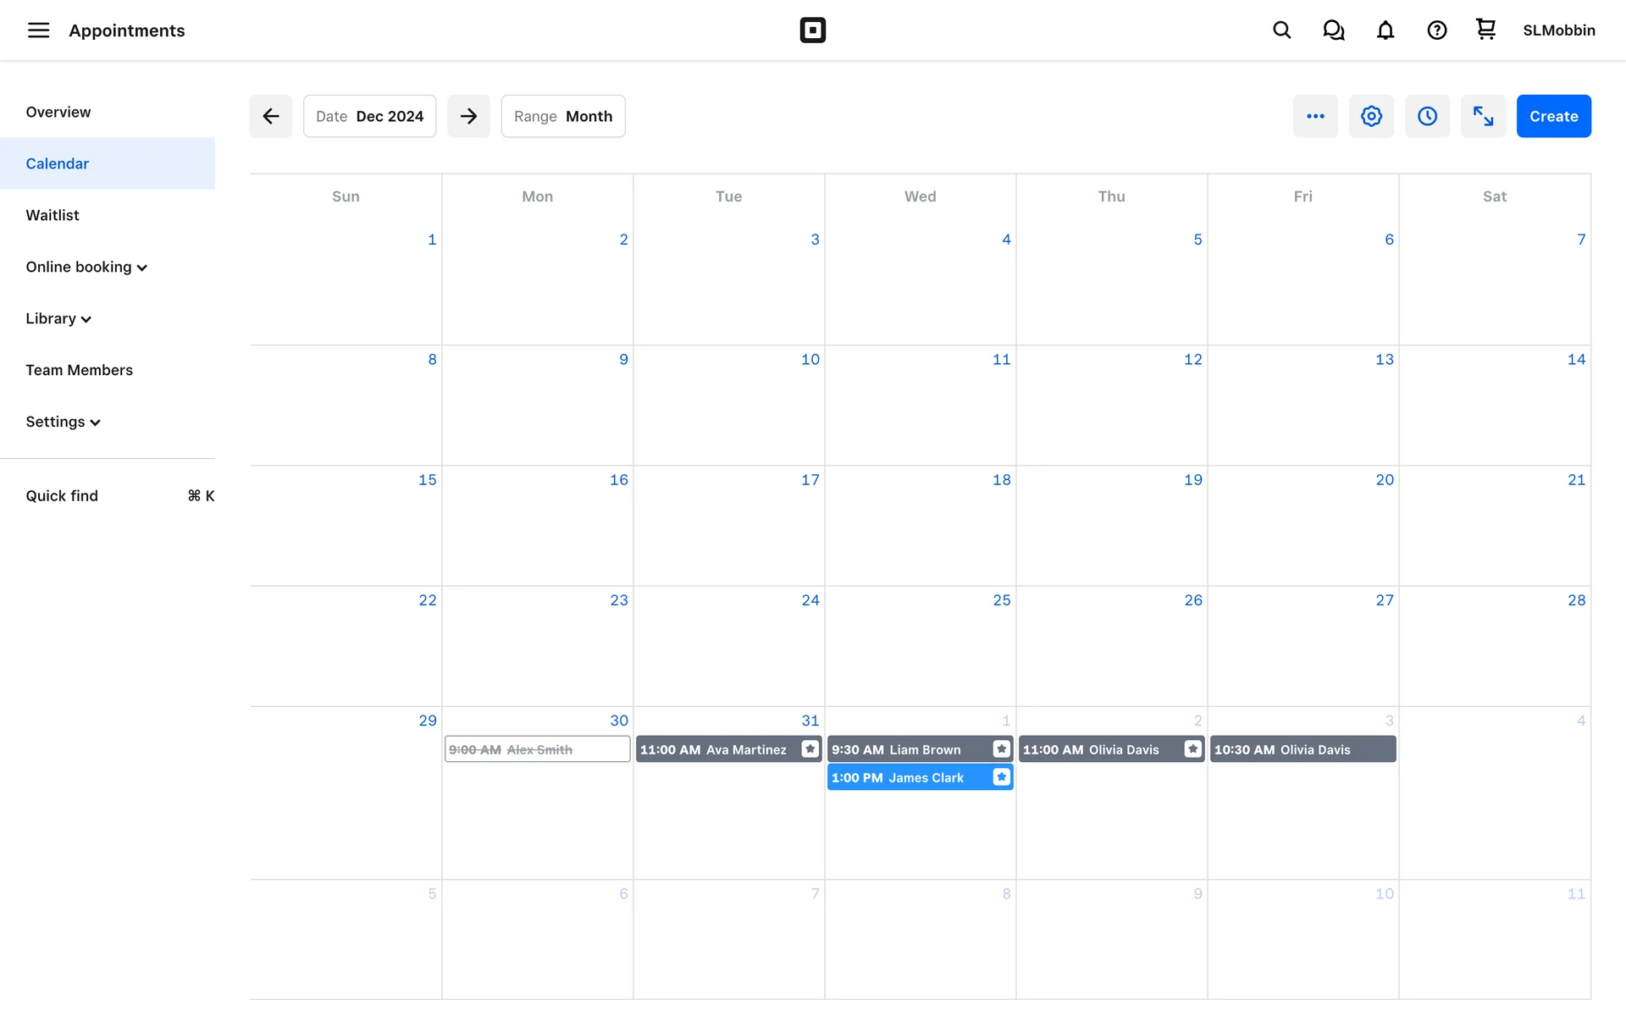Open the messages chat icon

click(x=1333, y=30)
